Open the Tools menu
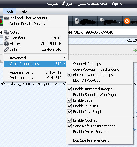Screen dimensions: 137x147 [9, 11]
